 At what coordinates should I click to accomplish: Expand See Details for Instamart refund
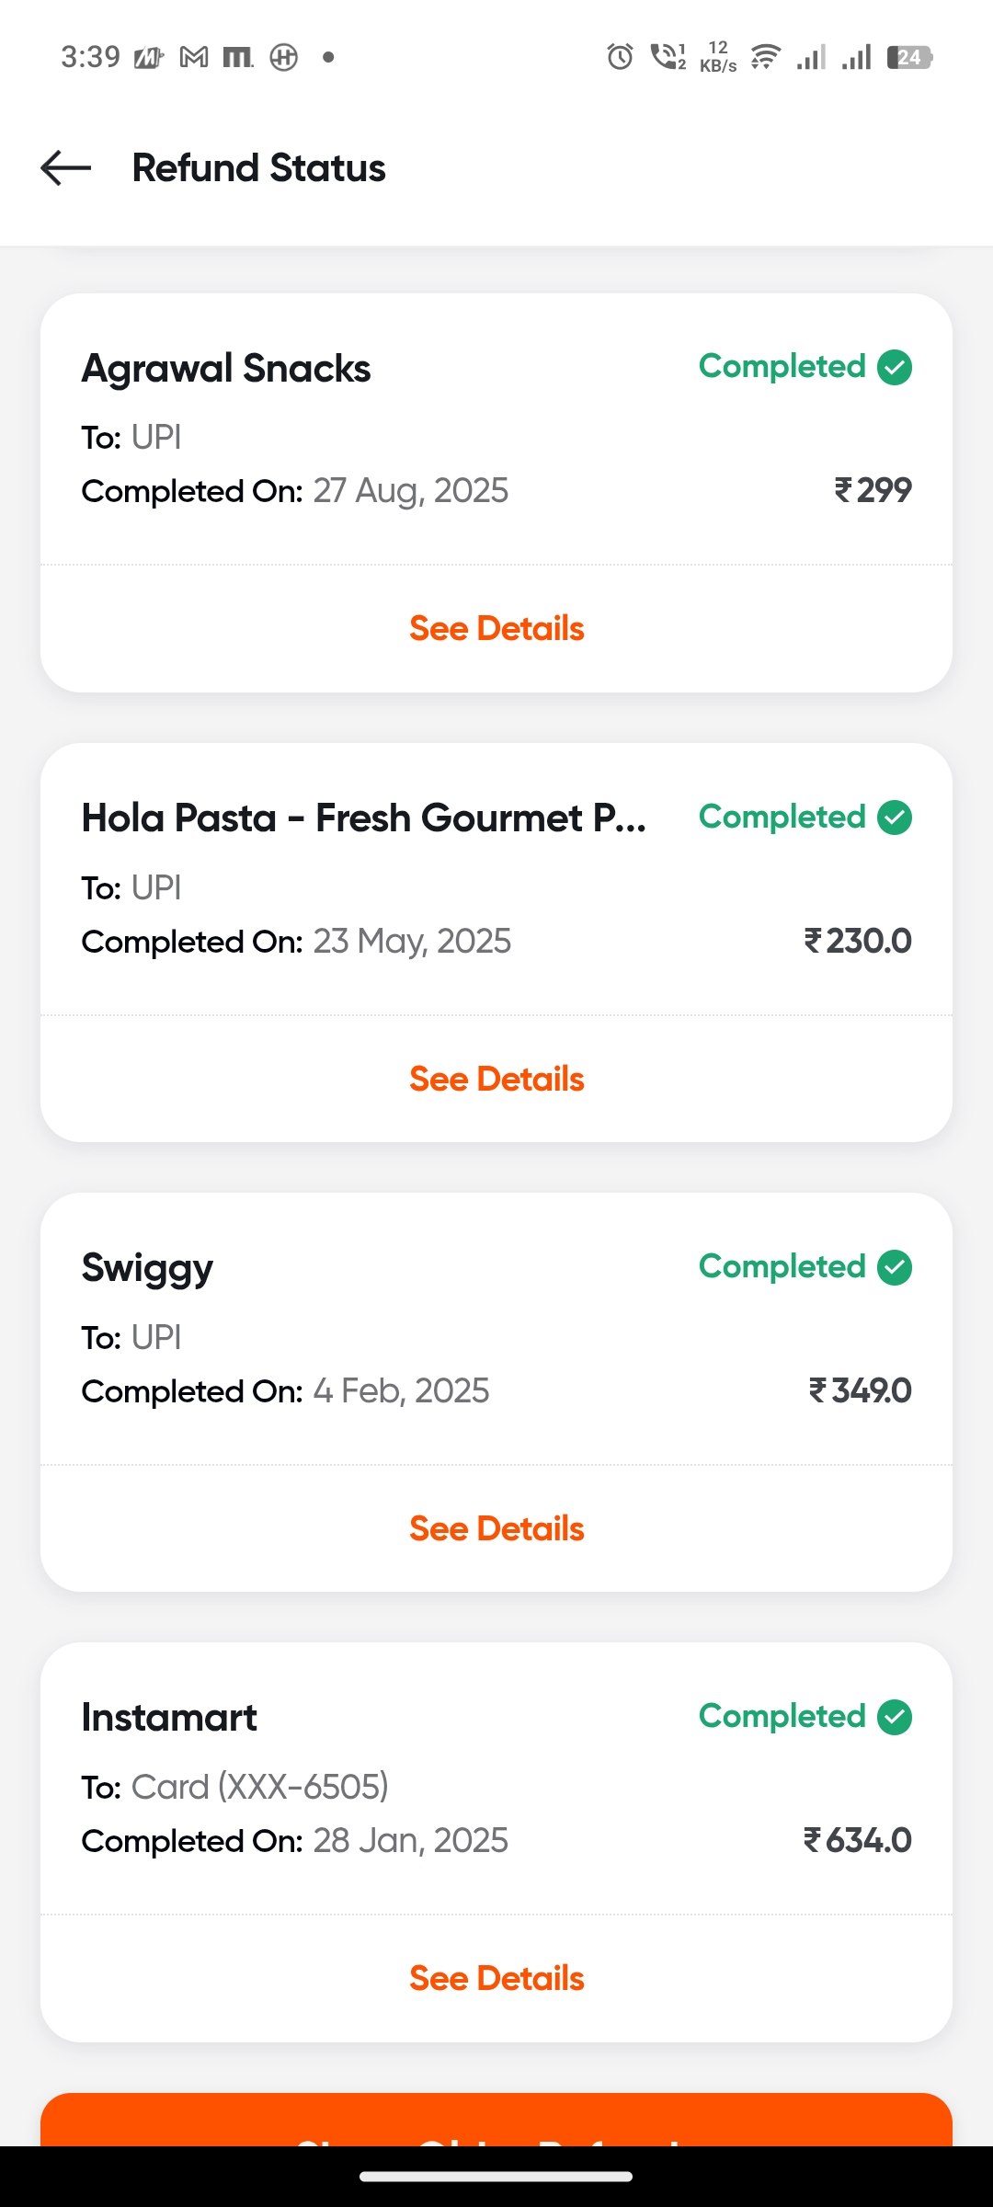pos(496,1978)
